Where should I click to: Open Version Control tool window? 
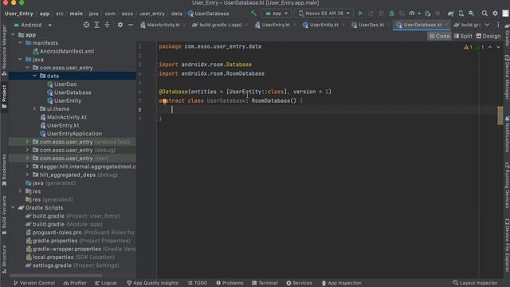point(34,283)
